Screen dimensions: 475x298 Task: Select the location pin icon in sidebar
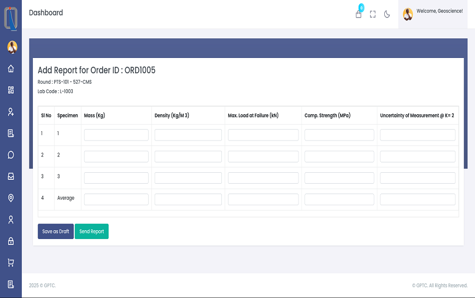pyautogui.click(x=11, y=198)
